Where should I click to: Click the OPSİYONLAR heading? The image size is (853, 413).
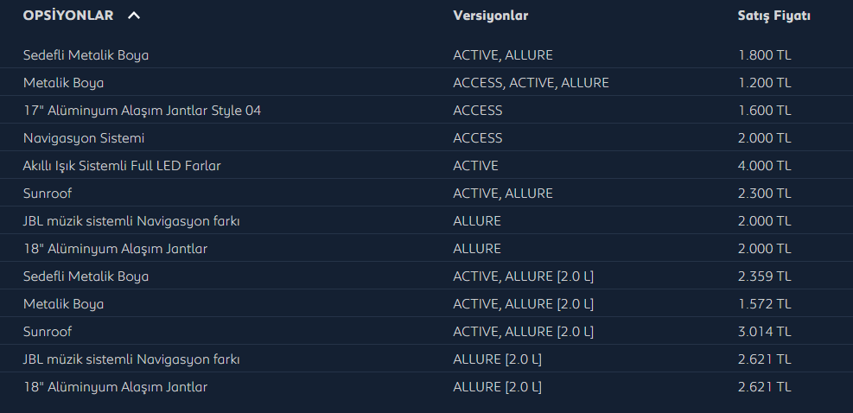[68, 16]
